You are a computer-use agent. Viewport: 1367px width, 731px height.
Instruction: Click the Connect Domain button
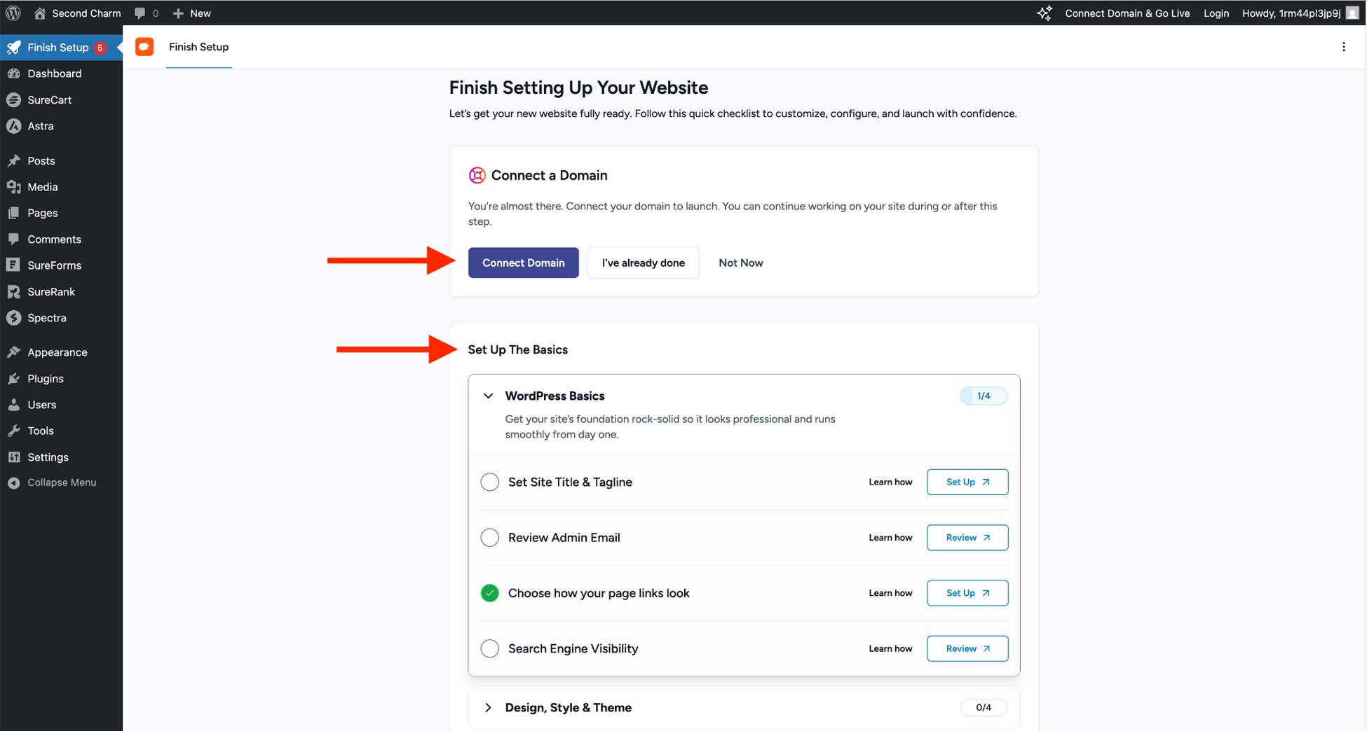point(523,263)
